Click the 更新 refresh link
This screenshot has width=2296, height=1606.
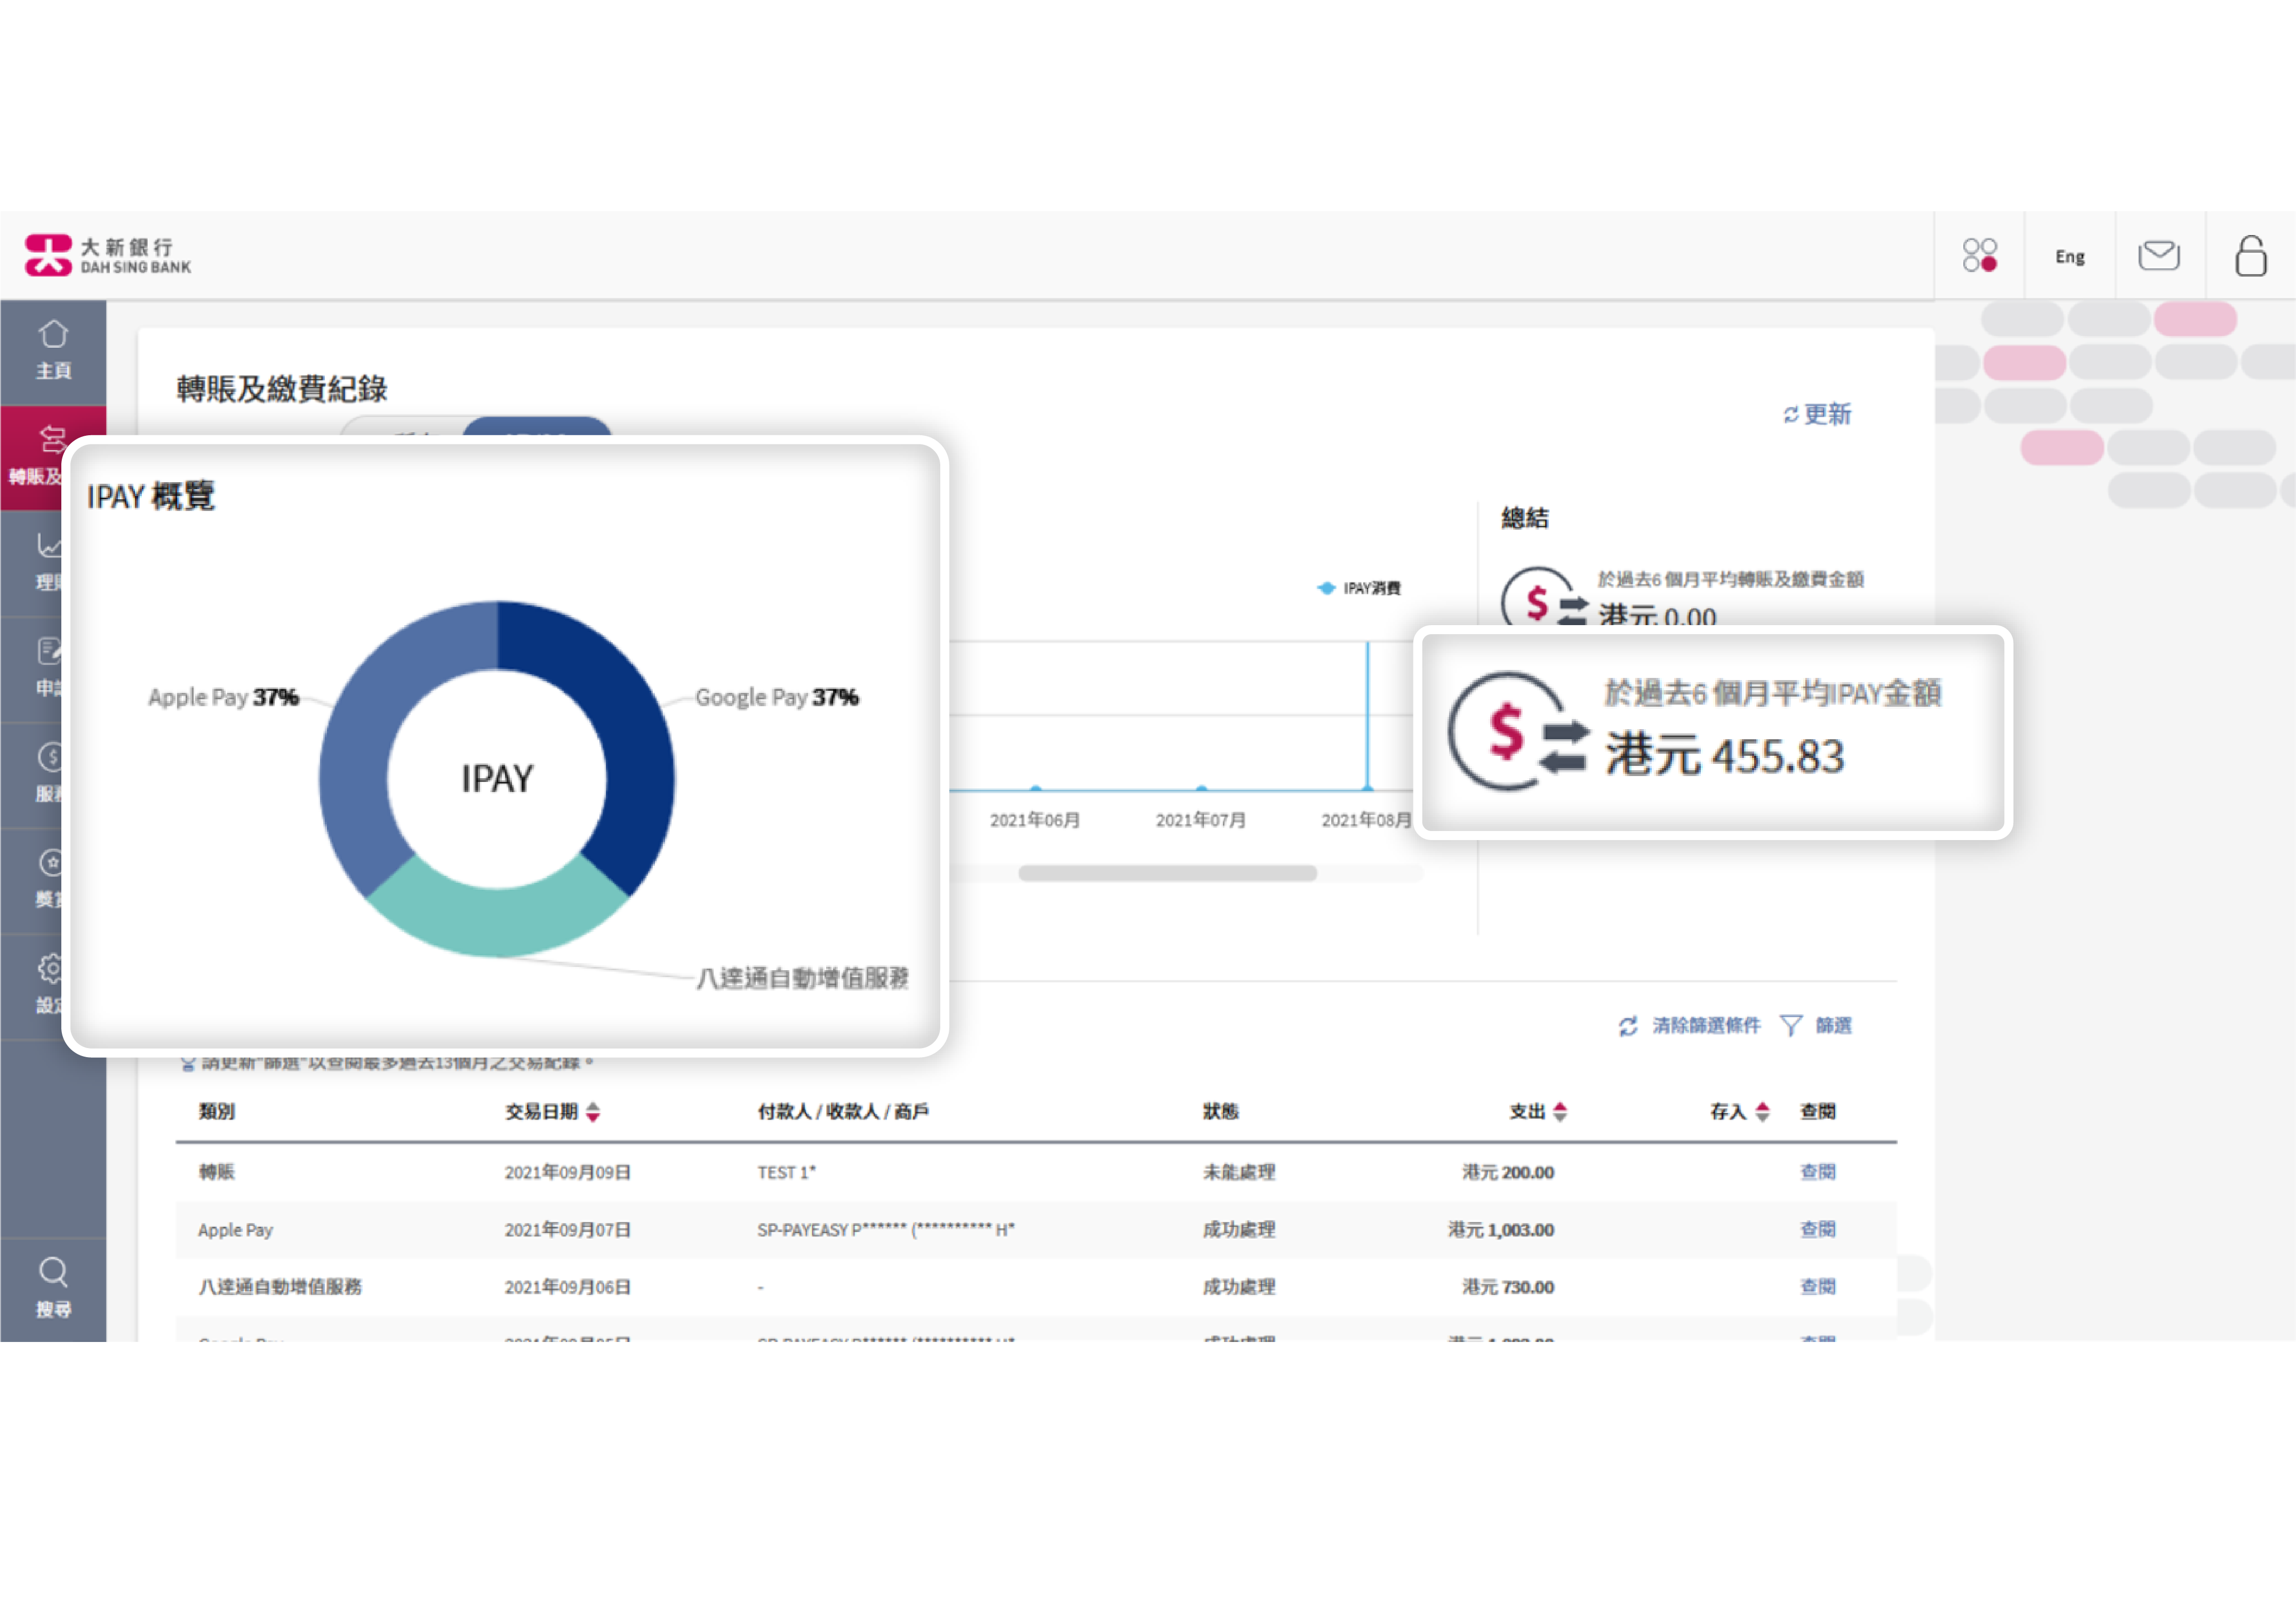1817,414
